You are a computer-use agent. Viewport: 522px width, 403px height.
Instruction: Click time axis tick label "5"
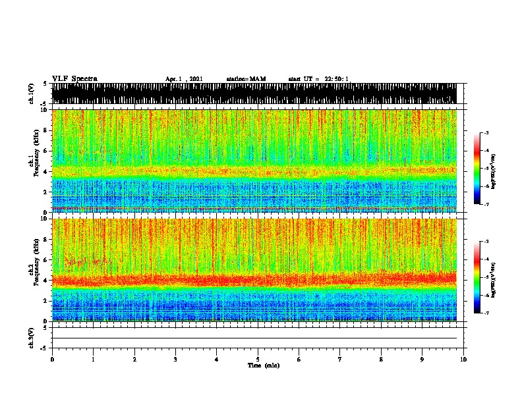pos(258,360)
